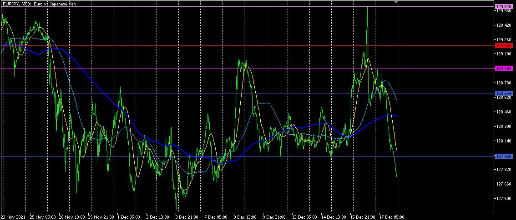Click the 8 Dec 13:00 time label
Screen dimensions: 516x220
(x=244, y=217)
